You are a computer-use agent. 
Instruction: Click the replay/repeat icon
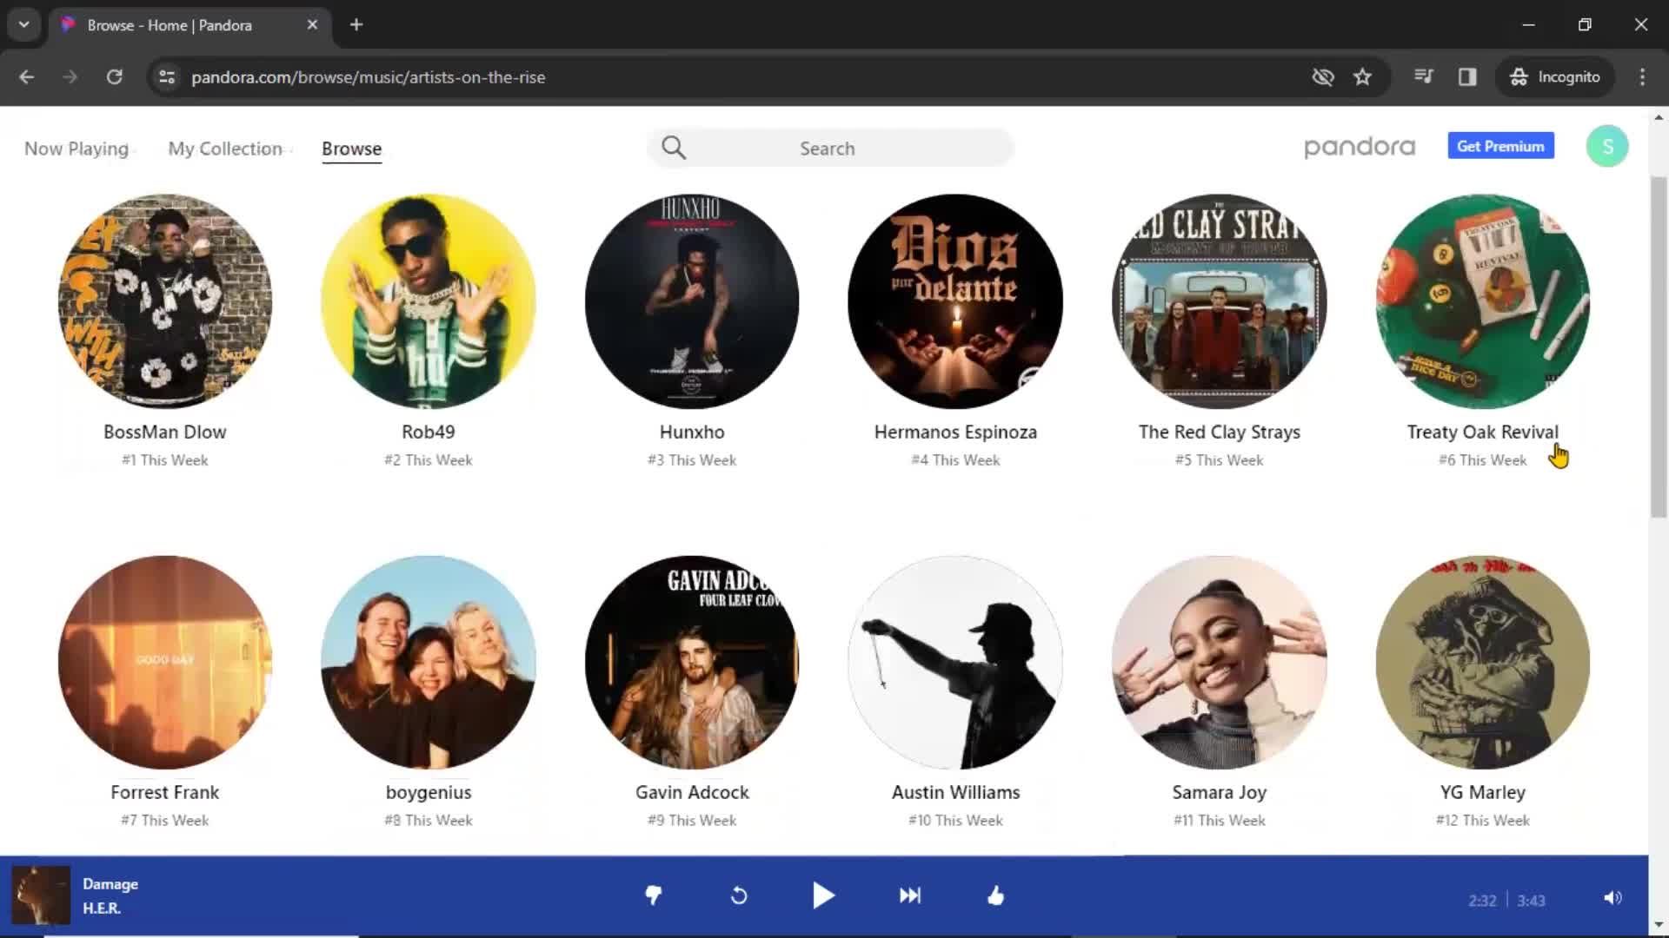740,895
